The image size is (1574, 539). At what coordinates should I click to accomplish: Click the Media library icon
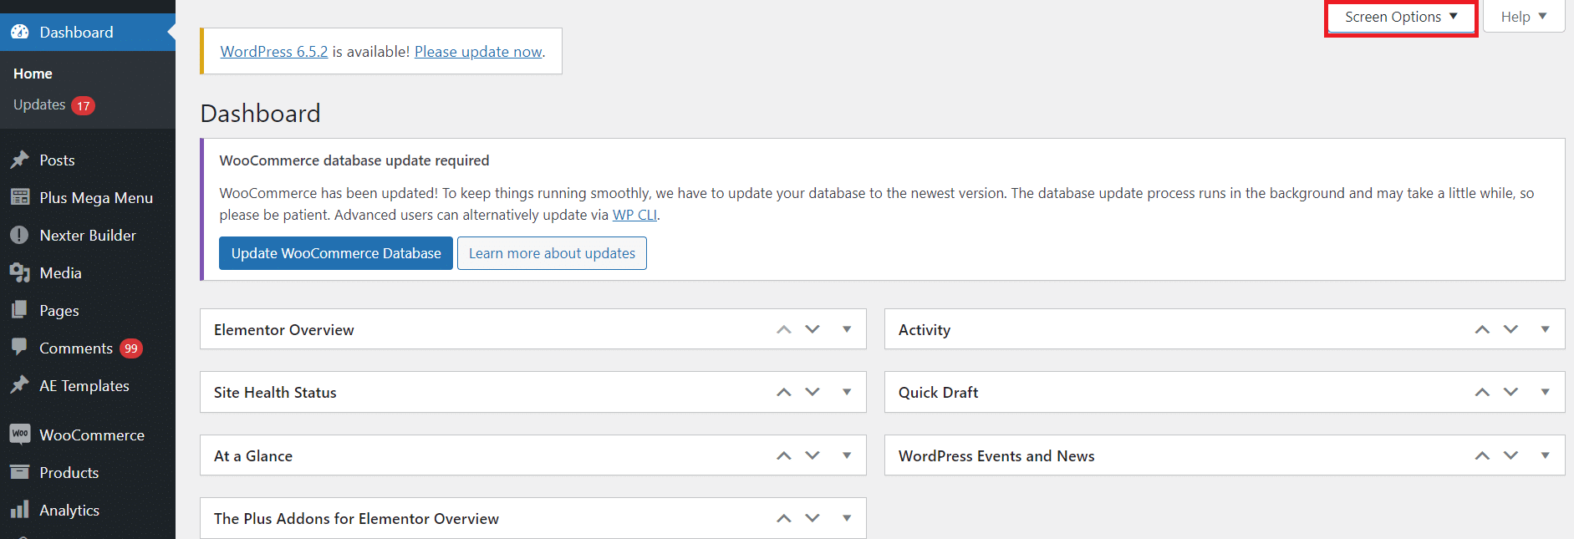(20, 272)
